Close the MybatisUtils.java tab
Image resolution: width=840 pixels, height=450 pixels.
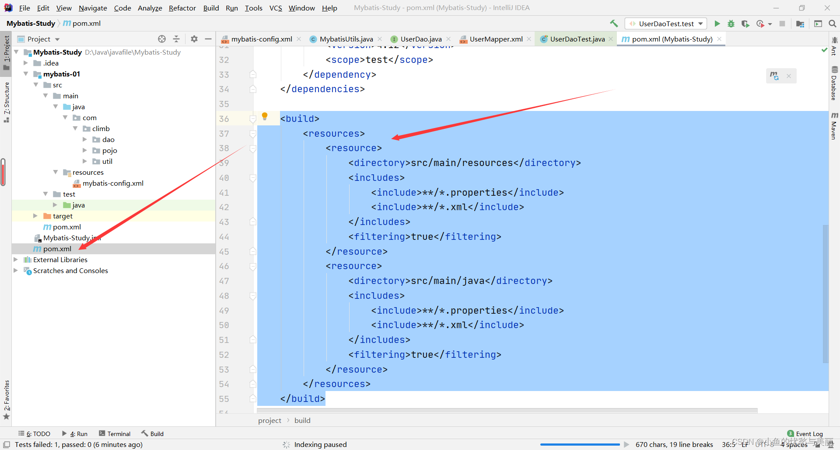coord(380,39)
